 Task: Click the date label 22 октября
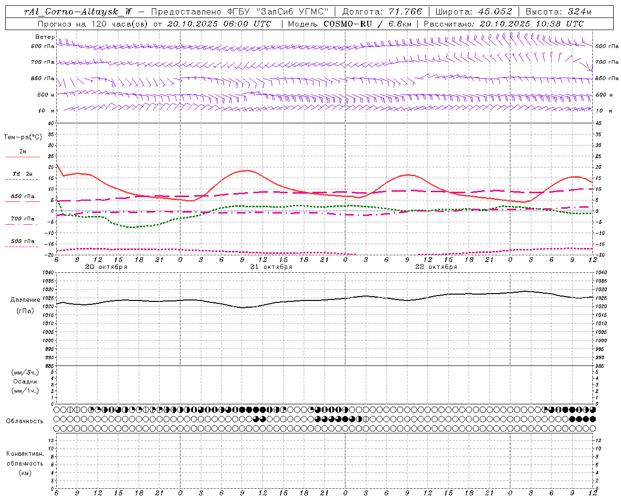436,267
